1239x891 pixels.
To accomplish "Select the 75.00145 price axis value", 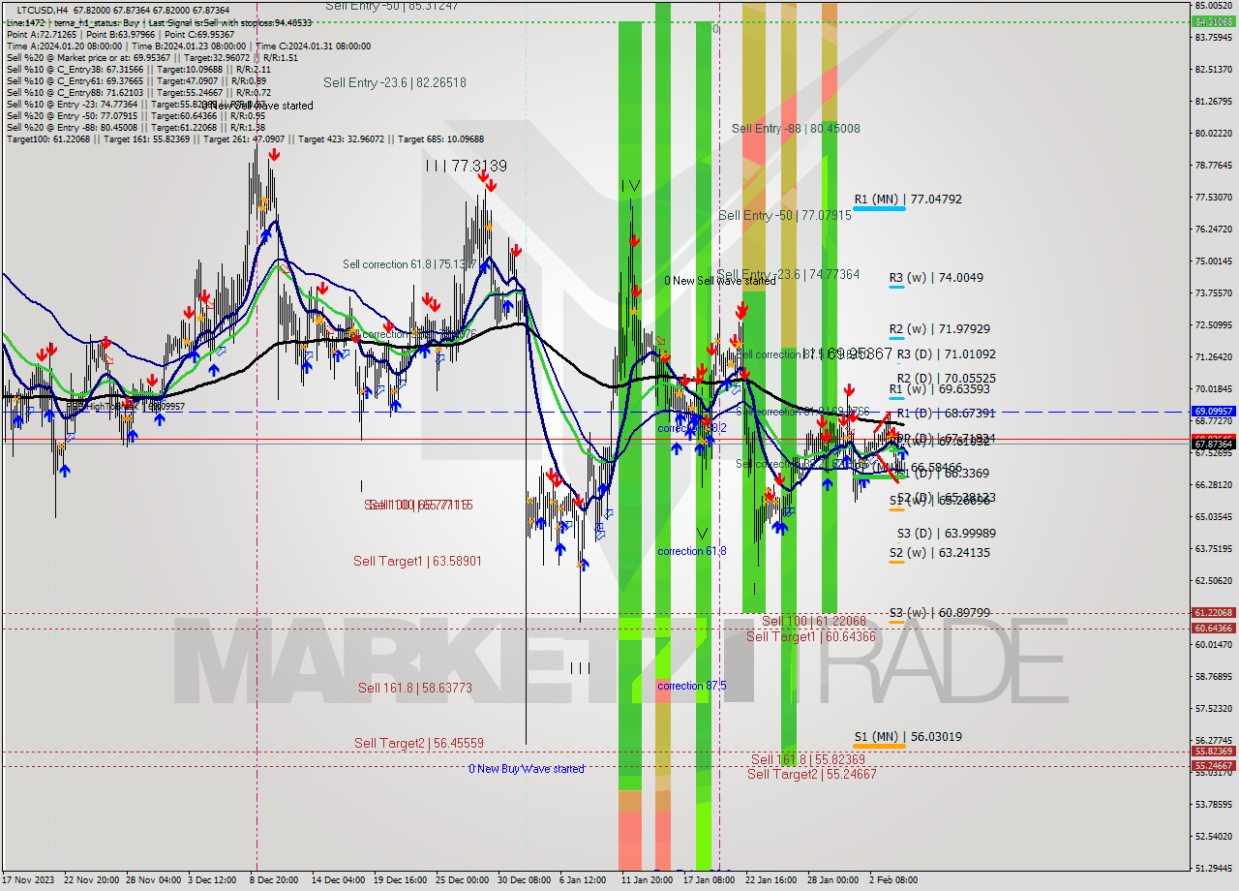I will [1214, 261].
